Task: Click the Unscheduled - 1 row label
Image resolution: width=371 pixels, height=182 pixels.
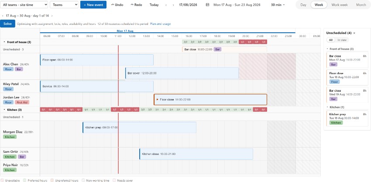Action: tap(13, 117)
